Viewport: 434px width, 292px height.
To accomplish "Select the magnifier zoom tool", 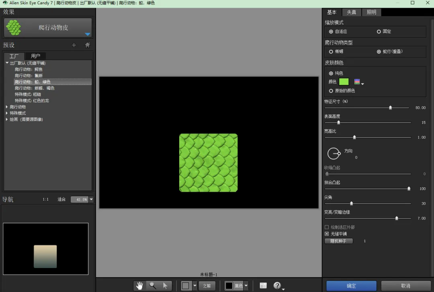I will (x=153, y=286).
